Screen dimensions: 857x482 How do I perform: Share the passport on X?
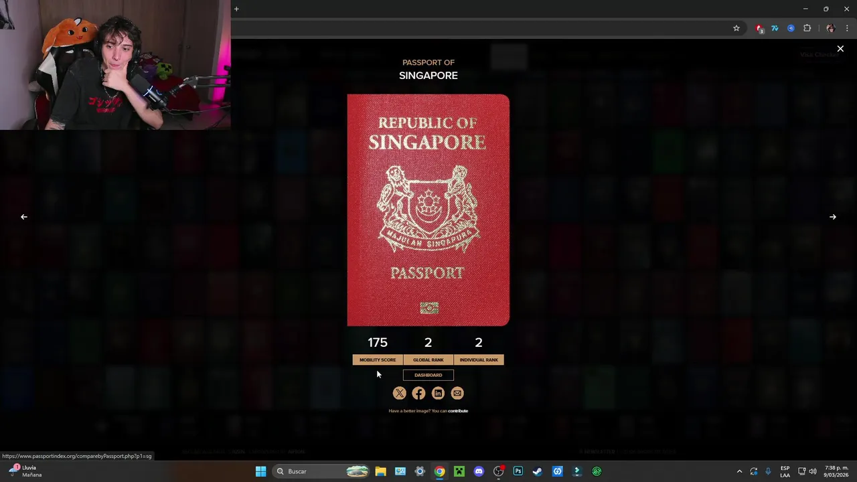pos(400,393)
